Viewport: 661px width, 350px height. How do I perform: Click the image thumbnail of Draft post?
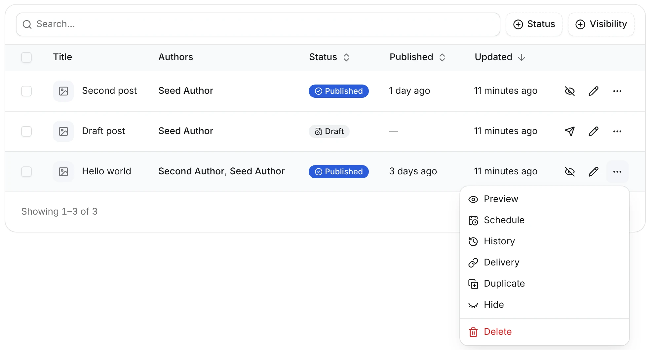pyautogui.click(x=63, y=131)
